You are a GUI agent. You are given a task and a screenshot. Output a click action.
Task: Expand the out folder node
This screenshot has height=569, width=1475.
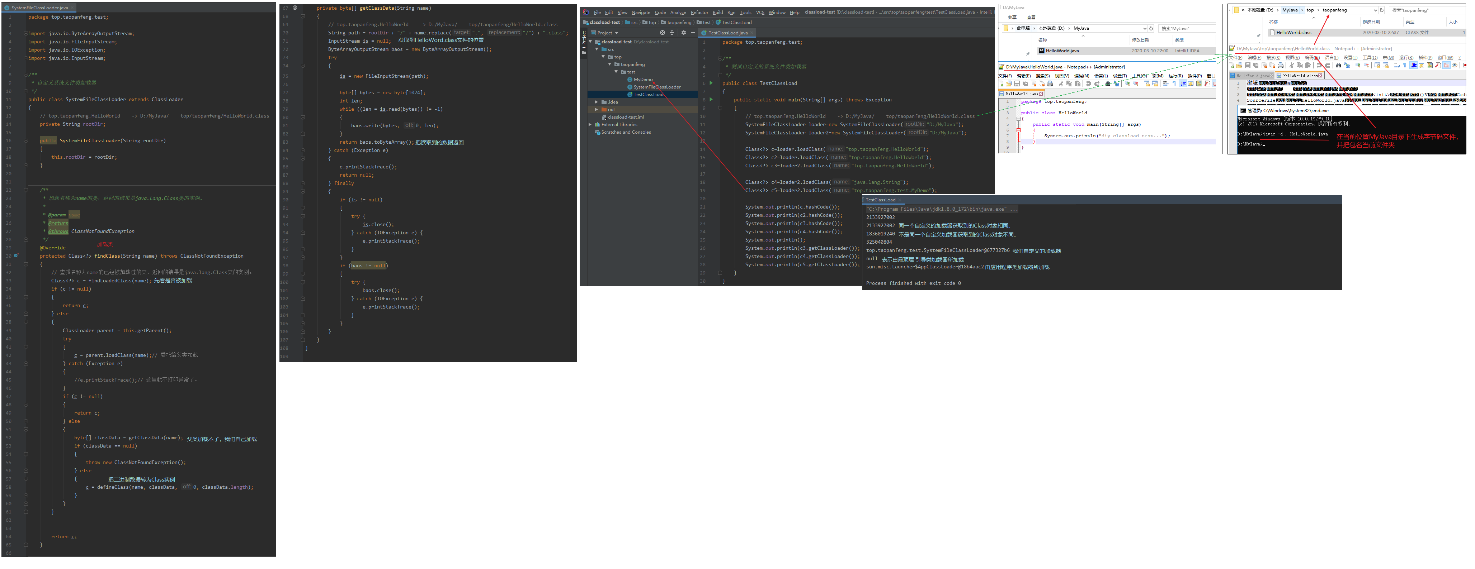[x=597, y=109]
